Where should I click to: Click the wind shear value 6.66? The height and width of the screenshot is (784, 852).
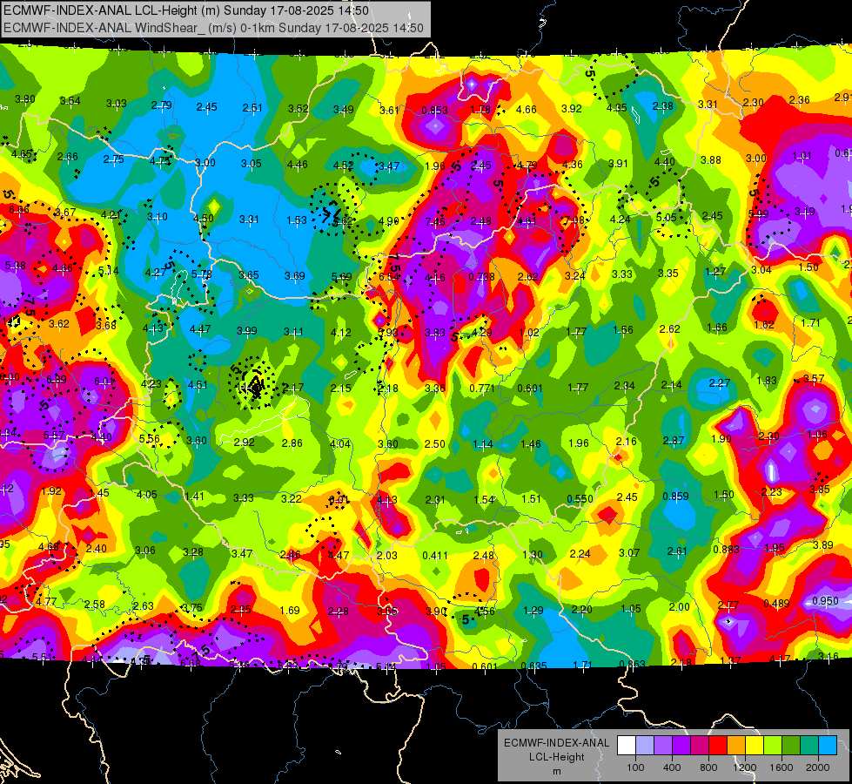(19, 209)
